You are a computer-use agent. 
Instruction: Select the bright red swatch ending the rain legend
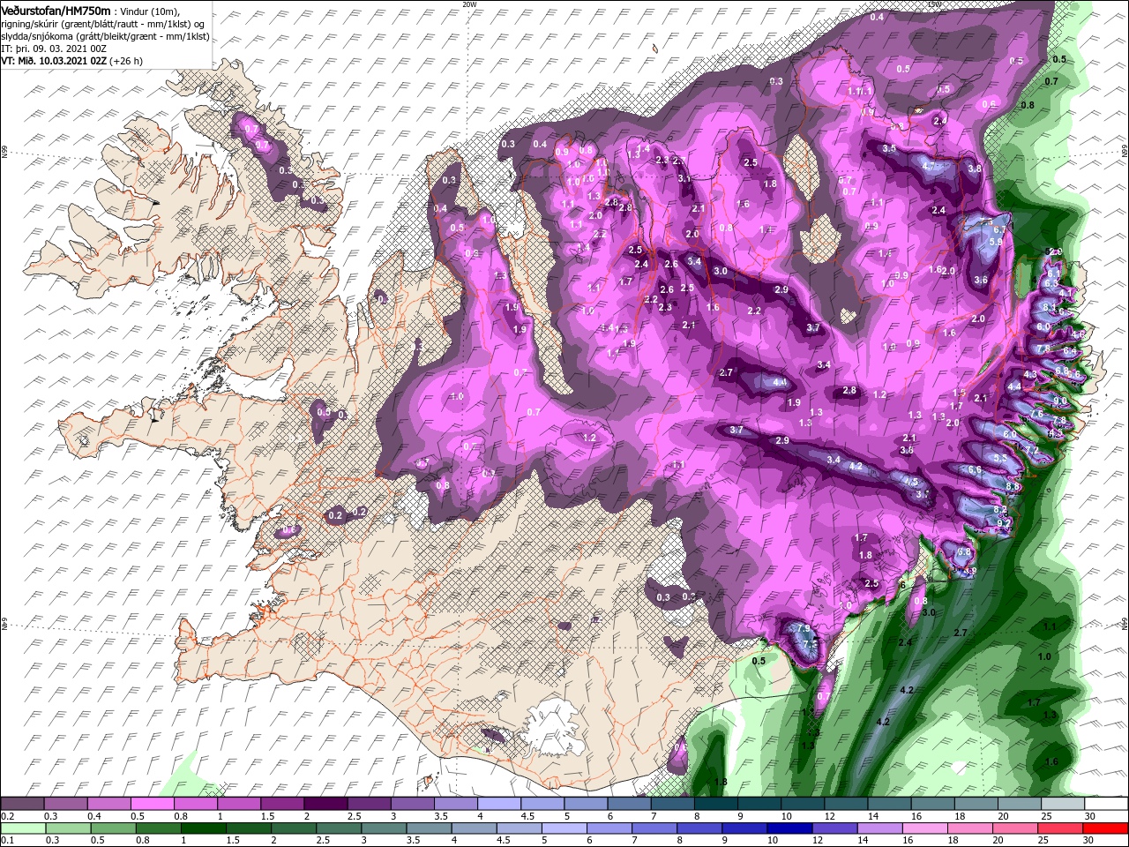1104,828
